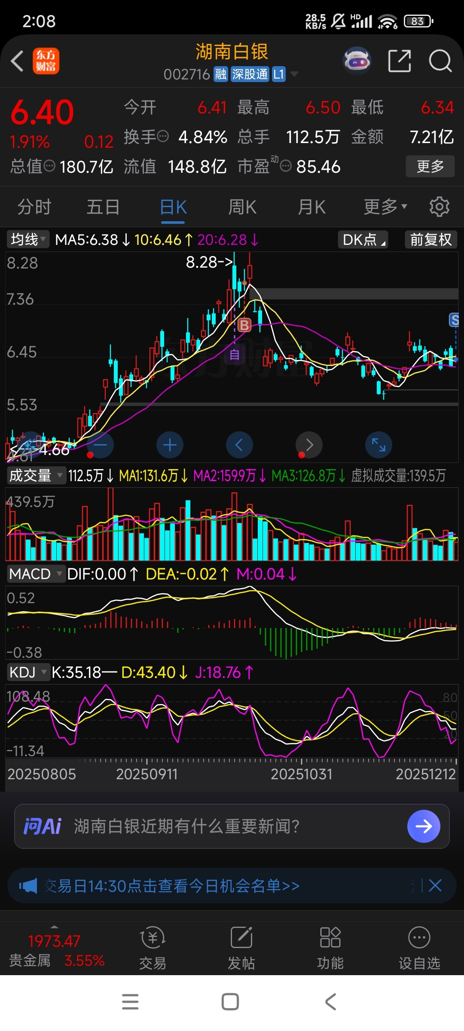Move chart left with the left arrow button
Image resolution: width=464 pixels, height=1031 pixels.
pyautogui.click(x=239, y=445)
